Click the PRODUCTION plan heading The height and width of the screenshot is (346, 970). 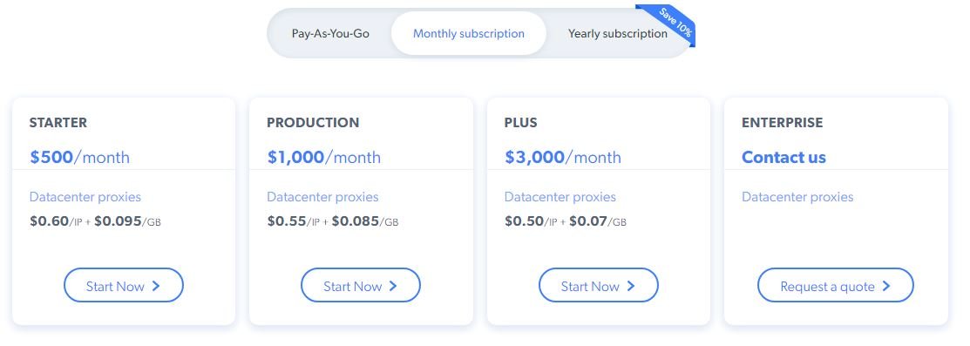(313, 123)
